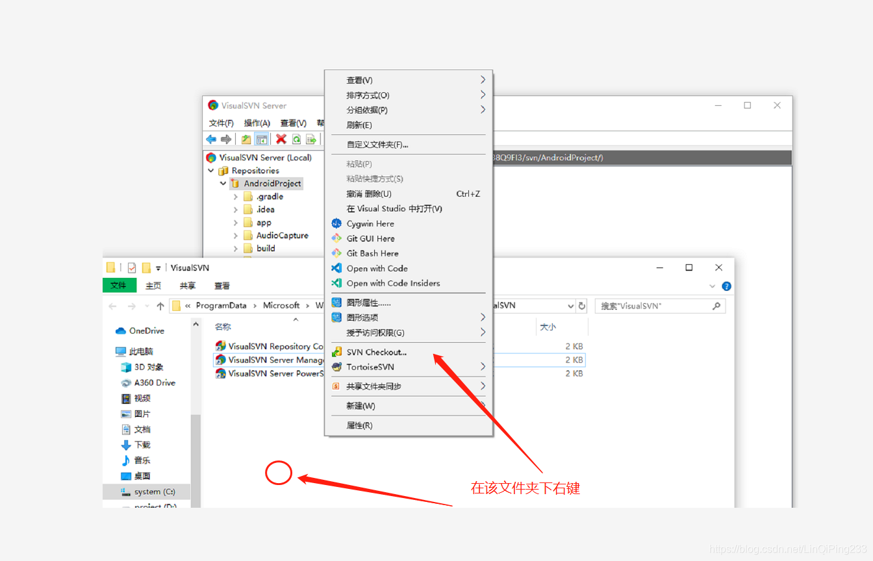
Task: Choose 属性(R) from context menu
Action: [409, 425]
